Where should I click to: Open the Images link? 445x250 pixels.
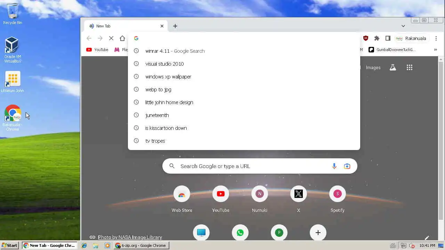tap(373, 68)
